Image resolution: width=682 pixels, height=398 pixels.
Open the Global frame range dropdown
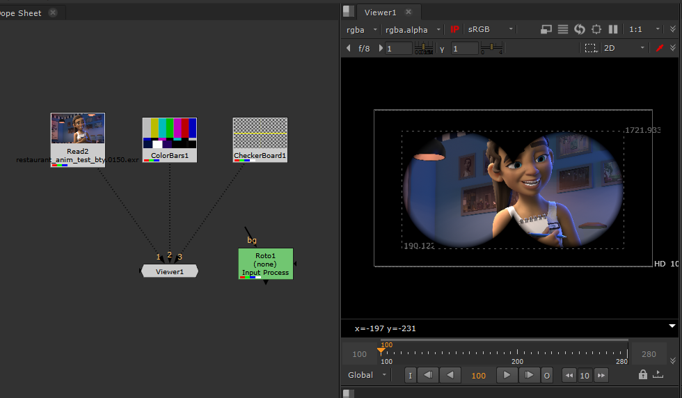coord(367,375)
